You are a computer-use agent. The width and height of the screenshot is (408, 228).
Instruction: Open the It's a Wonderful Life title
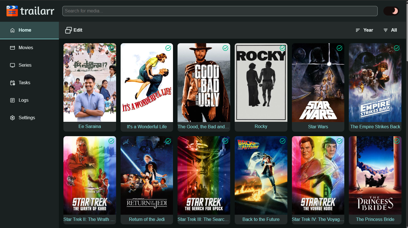pos(147,127)
